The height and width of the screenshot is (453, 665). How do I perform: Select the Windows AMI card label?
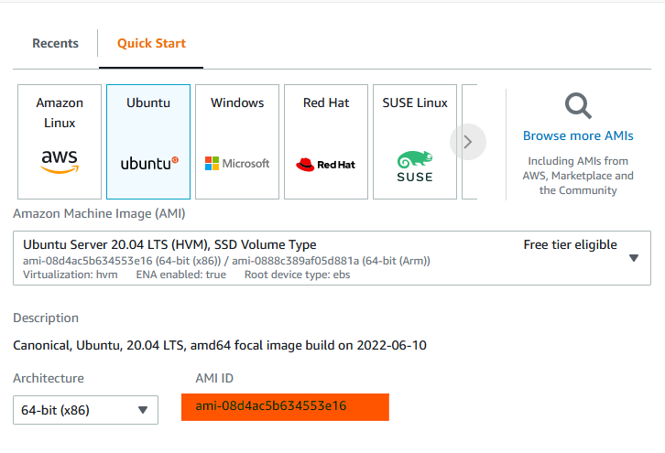tap(237, 102)
